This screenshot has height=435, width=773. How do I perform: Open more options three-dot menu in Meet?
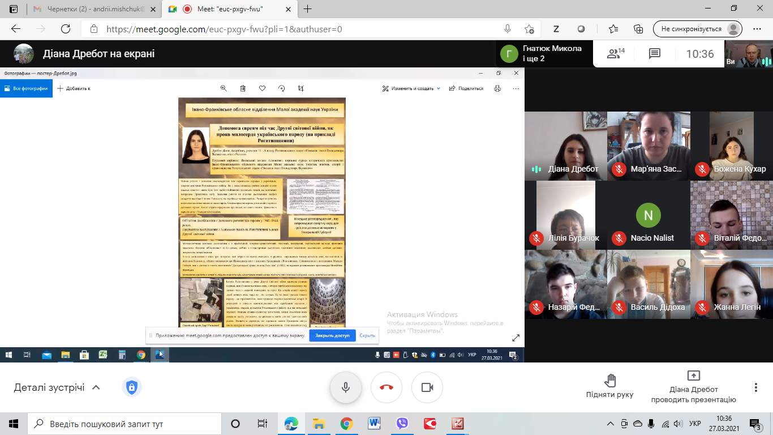[755, 387]
